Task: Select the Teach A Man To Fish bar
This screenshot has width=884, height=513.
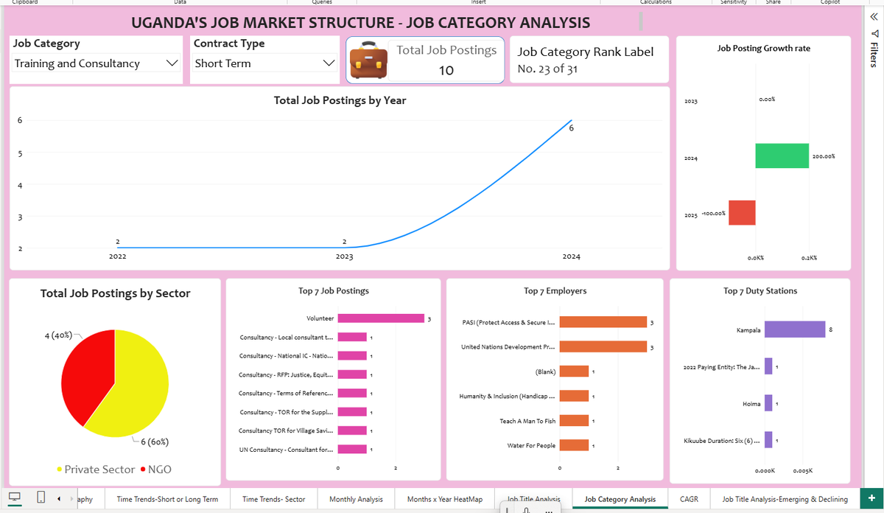Action: pos(575,420)
